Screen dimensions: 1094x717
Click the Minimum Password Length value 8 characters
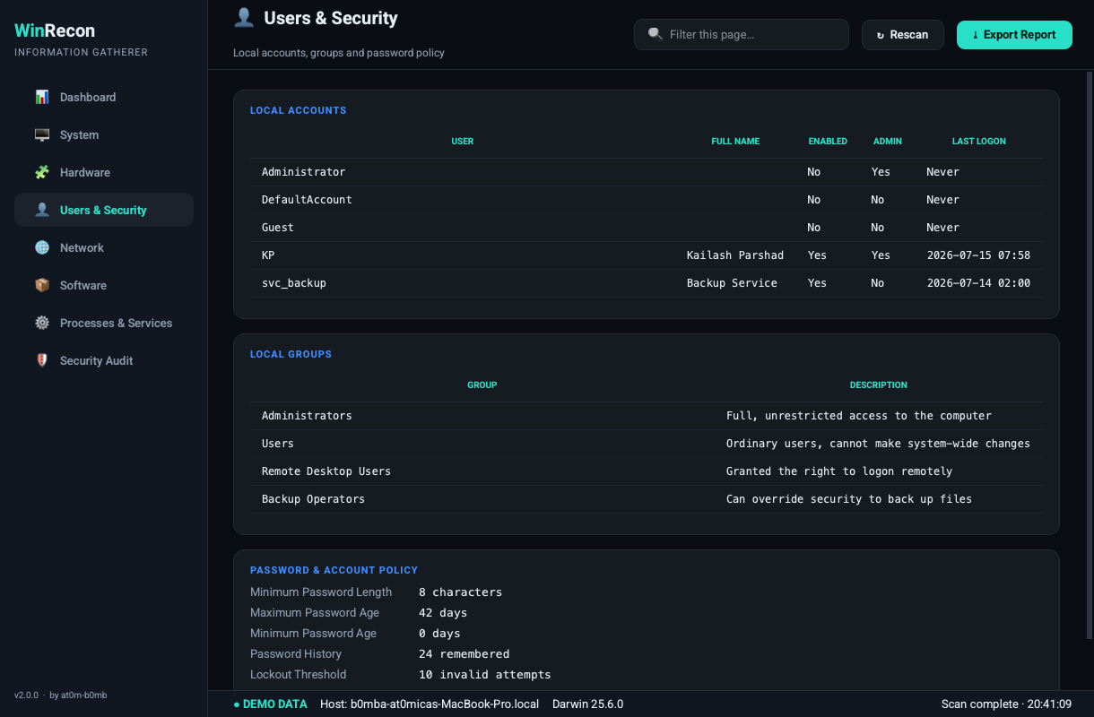pos(460,592)
